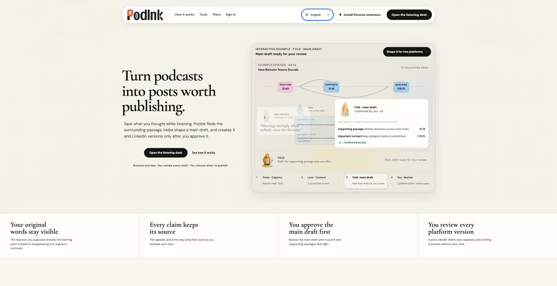Viewport: 557px width, 286px height.
Task: Click the globe icon in language selector
Action: [307, 15]
